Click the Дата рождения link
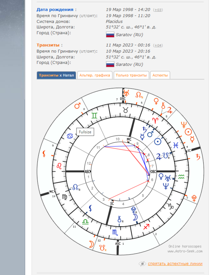Screen dimensions: 212x275 click(x=55, y=10)
